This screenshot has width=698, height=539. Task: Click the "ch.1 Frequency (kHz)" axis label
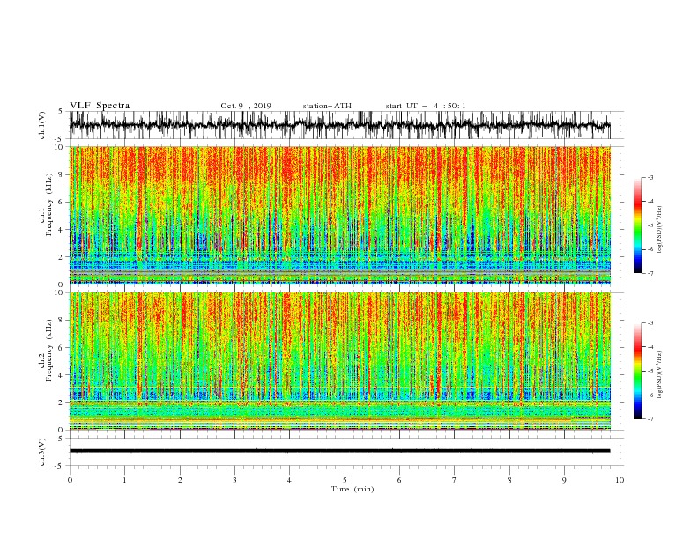click(x=46, y=205)
